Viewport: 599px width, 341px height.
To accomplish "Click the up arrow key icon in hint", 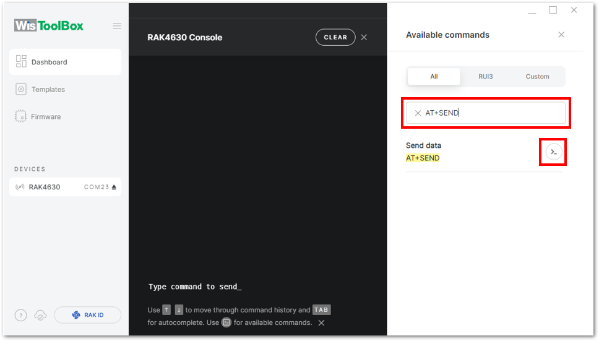I will point(166,309).
